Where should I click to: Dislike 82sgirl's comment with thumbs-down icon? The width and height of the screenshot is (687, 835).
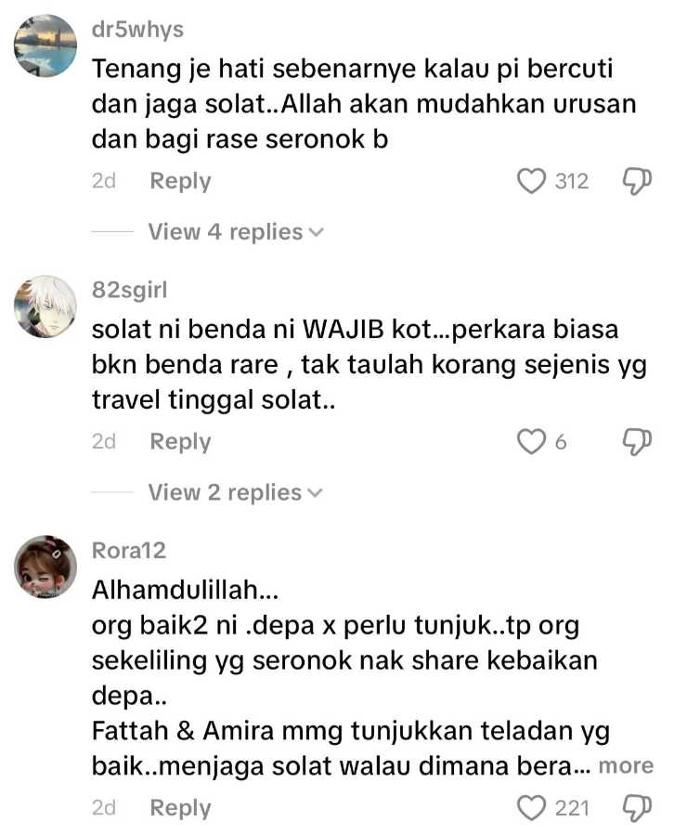pos(637,442)
